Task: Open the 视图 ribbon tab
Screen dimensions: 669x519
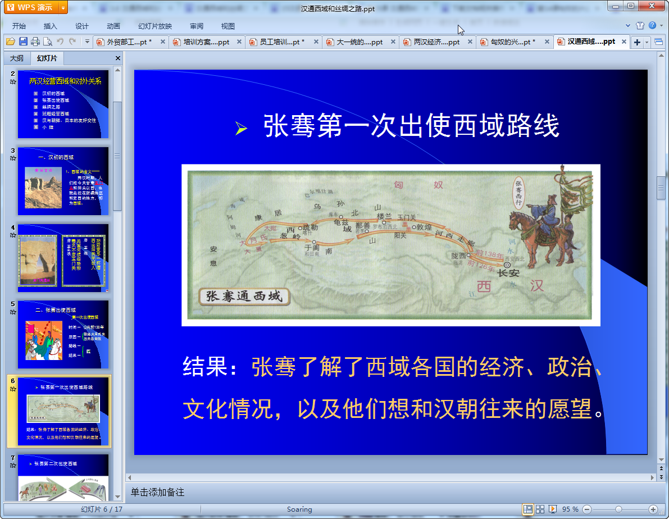Action: (228, 26)
